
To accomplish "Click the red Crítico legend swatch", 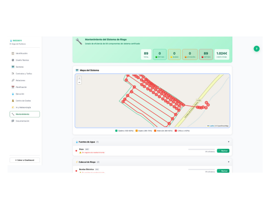I will coord(176,131).
